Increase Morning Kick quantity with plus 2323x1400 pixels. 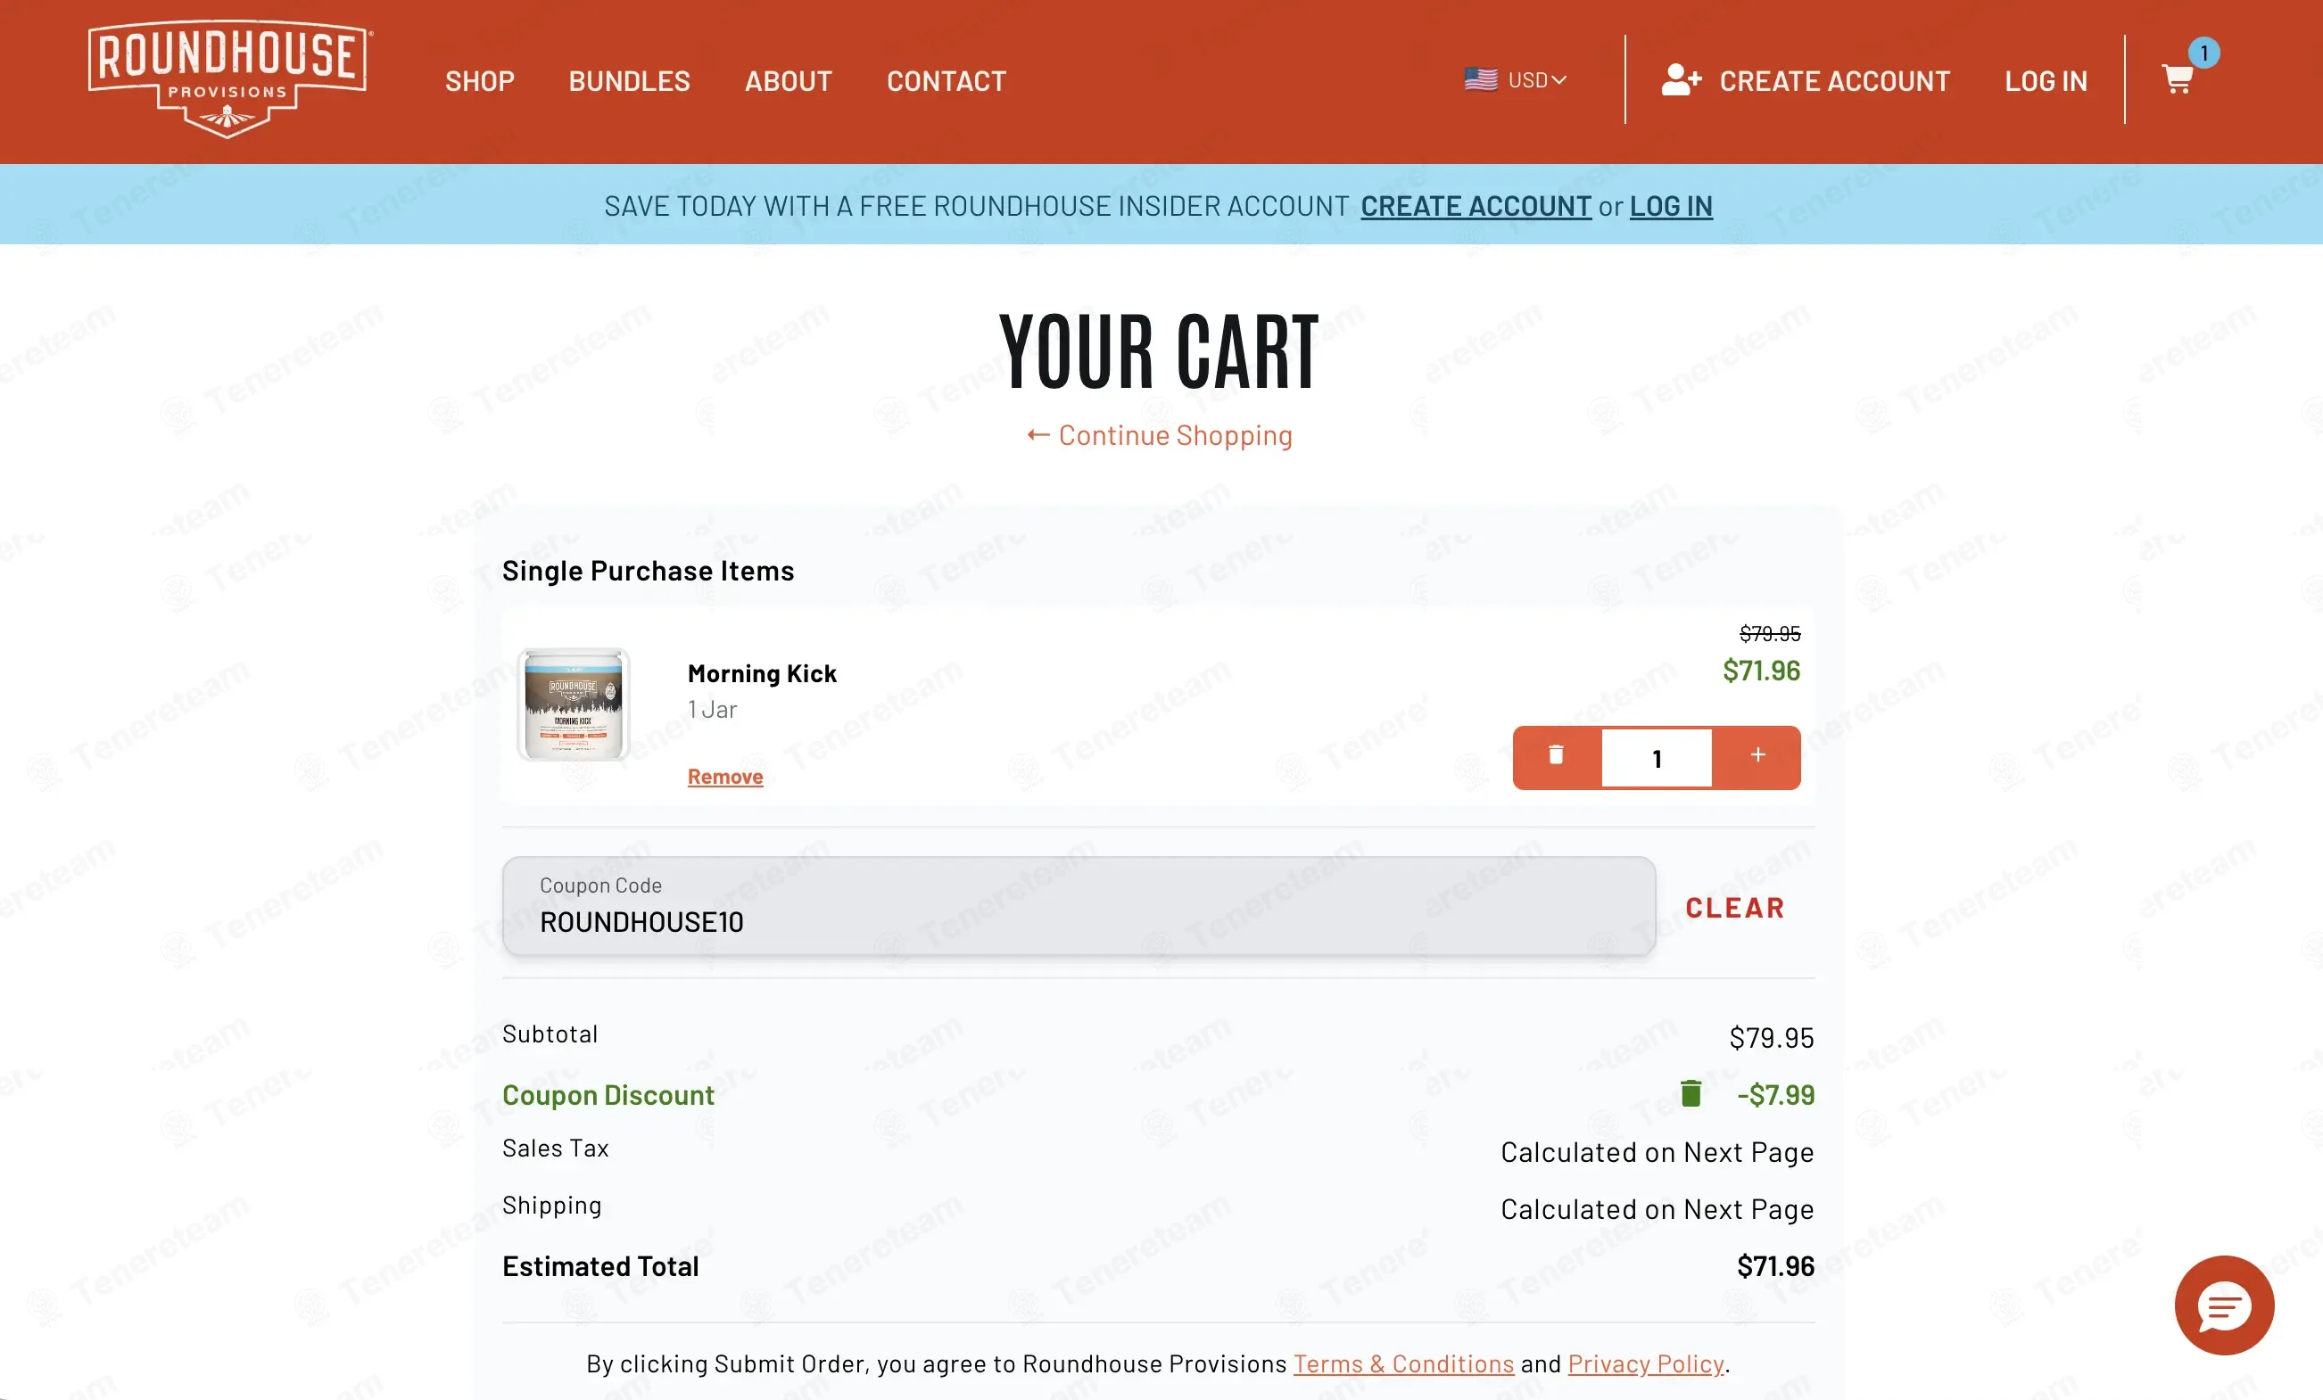click(1757, 756)
